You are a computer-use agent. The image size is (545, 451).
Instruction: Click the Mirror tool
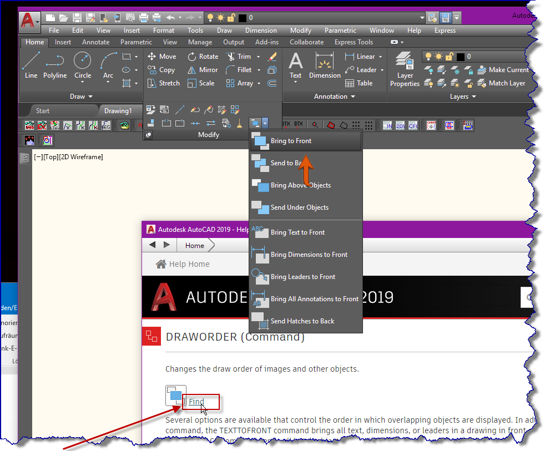pos(203,70)
